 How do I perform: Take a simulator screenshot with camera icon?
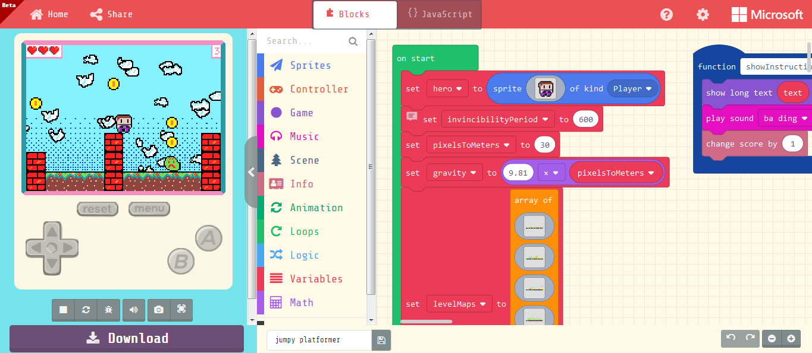click(x=159, y=310)
